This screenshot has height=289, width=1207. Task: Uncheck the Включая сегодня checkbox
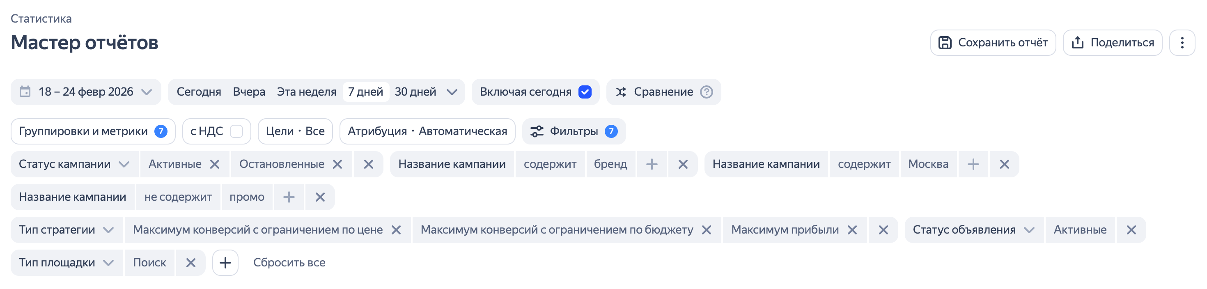pos(585,92)
